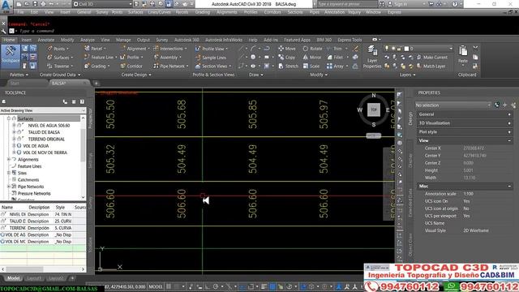Open the No selection dropdown in Properties

[x=453, y=105]
